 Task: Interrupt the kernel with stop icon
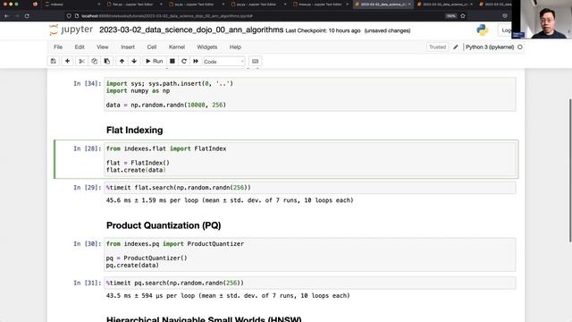point(172,62)
